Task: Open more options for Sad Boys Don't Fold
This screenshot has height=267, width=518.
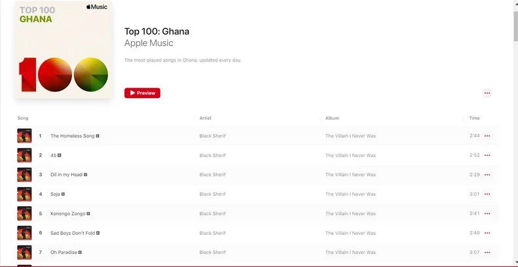Action: pos(487,233)
